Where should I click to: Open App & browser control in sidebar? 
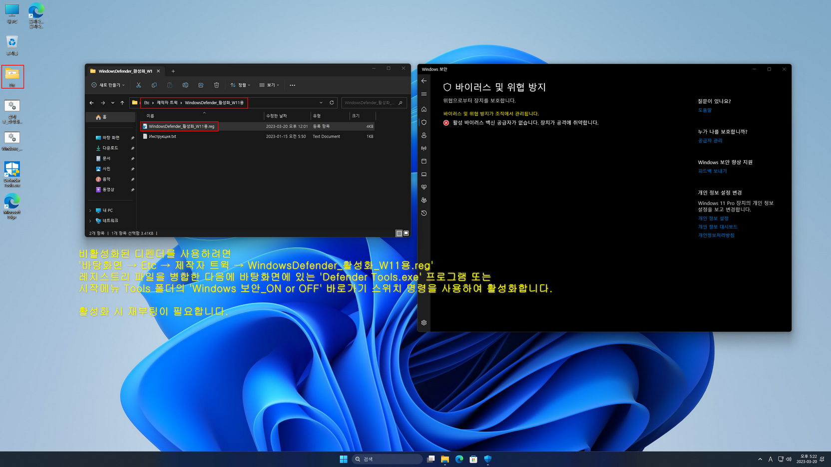(424, 161)
